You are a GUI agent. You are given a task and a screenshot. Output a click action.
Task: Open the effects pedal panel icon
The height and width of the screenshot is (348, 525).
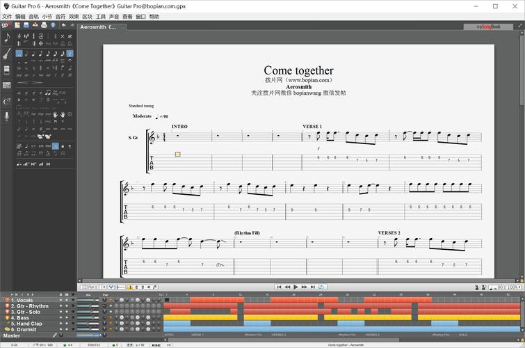[x=6, y=70]
